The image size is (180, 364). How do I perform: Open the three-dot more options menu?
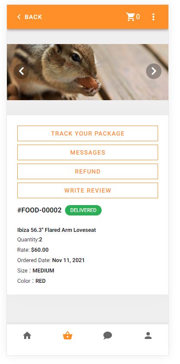[153, 17]
